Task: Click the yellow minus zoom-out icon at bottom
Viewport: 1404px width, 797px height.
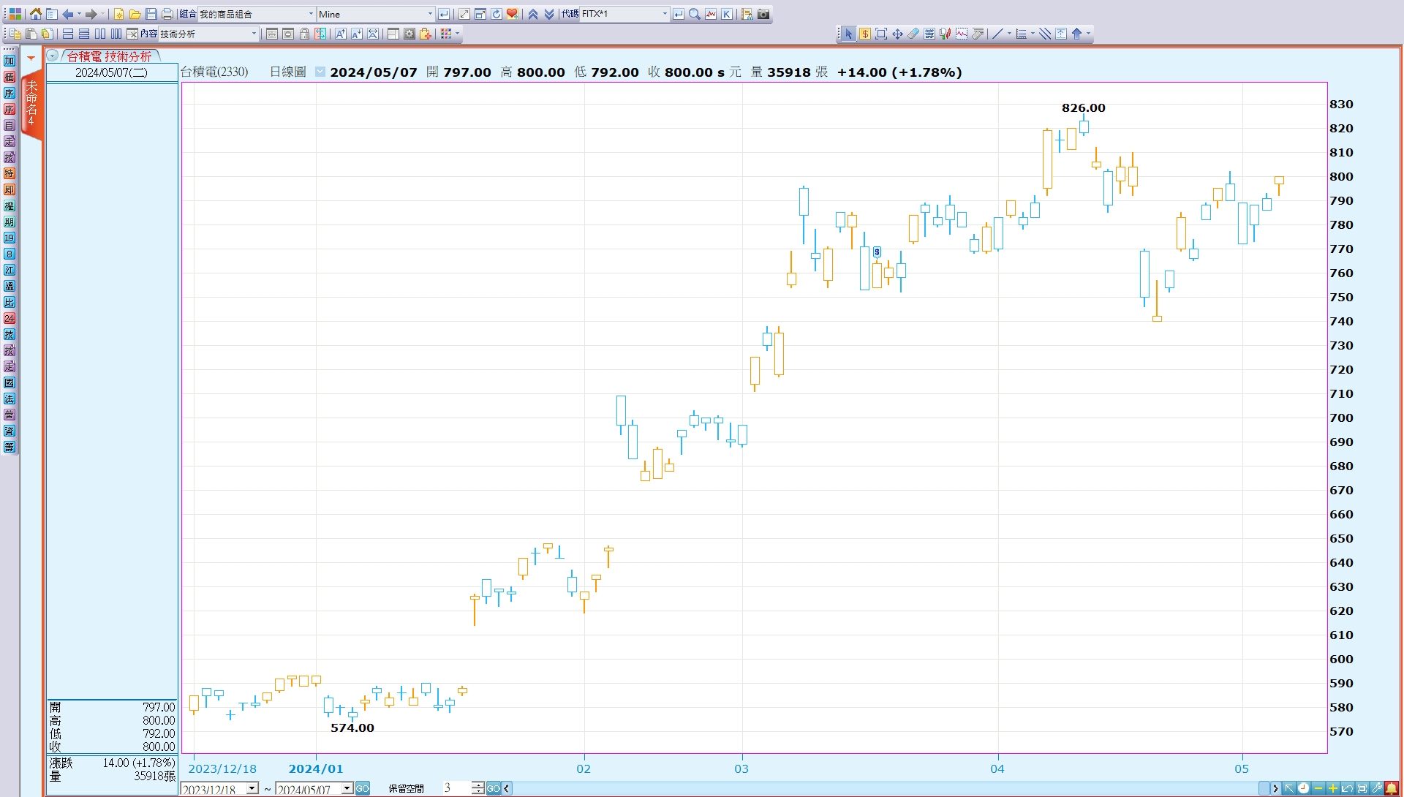Action: (x=1318, y=788)
